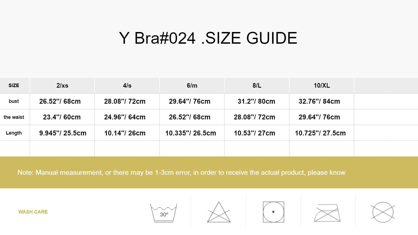Screen dimensions: 418x235
Task: Select the 6/m size column header
Action: tap(192, 85)
